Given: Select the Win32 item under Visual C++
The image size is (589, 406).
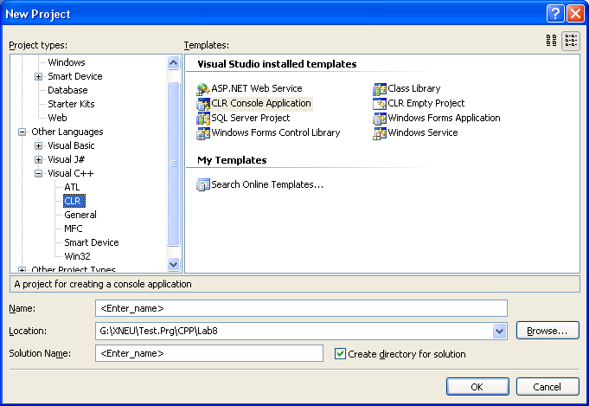Looking at the screenshot, I should point(77,256).
